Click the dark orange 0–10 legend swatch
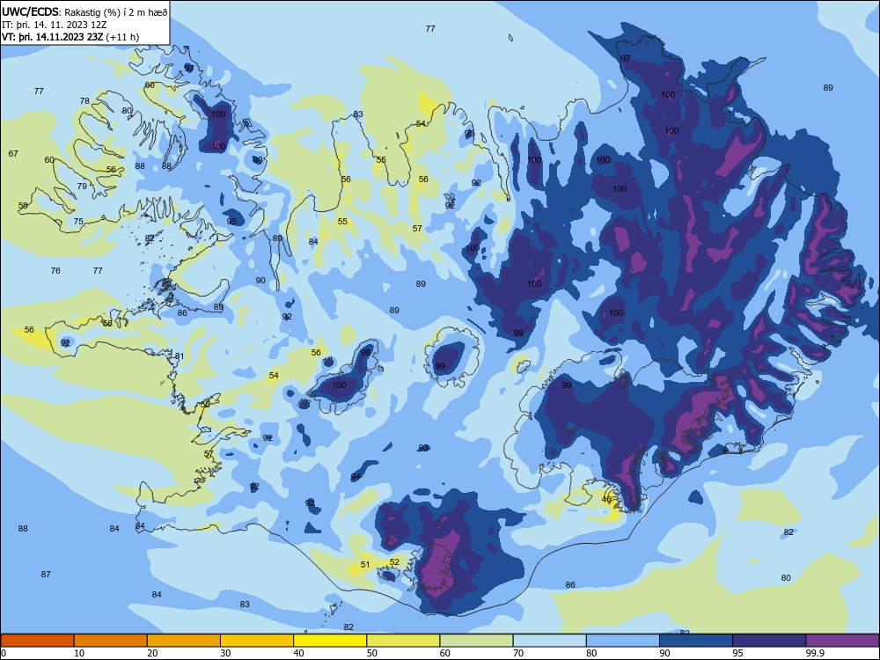The width and height of the screenshot is (880, 660). pyautogui.click(x=37, y=641)
